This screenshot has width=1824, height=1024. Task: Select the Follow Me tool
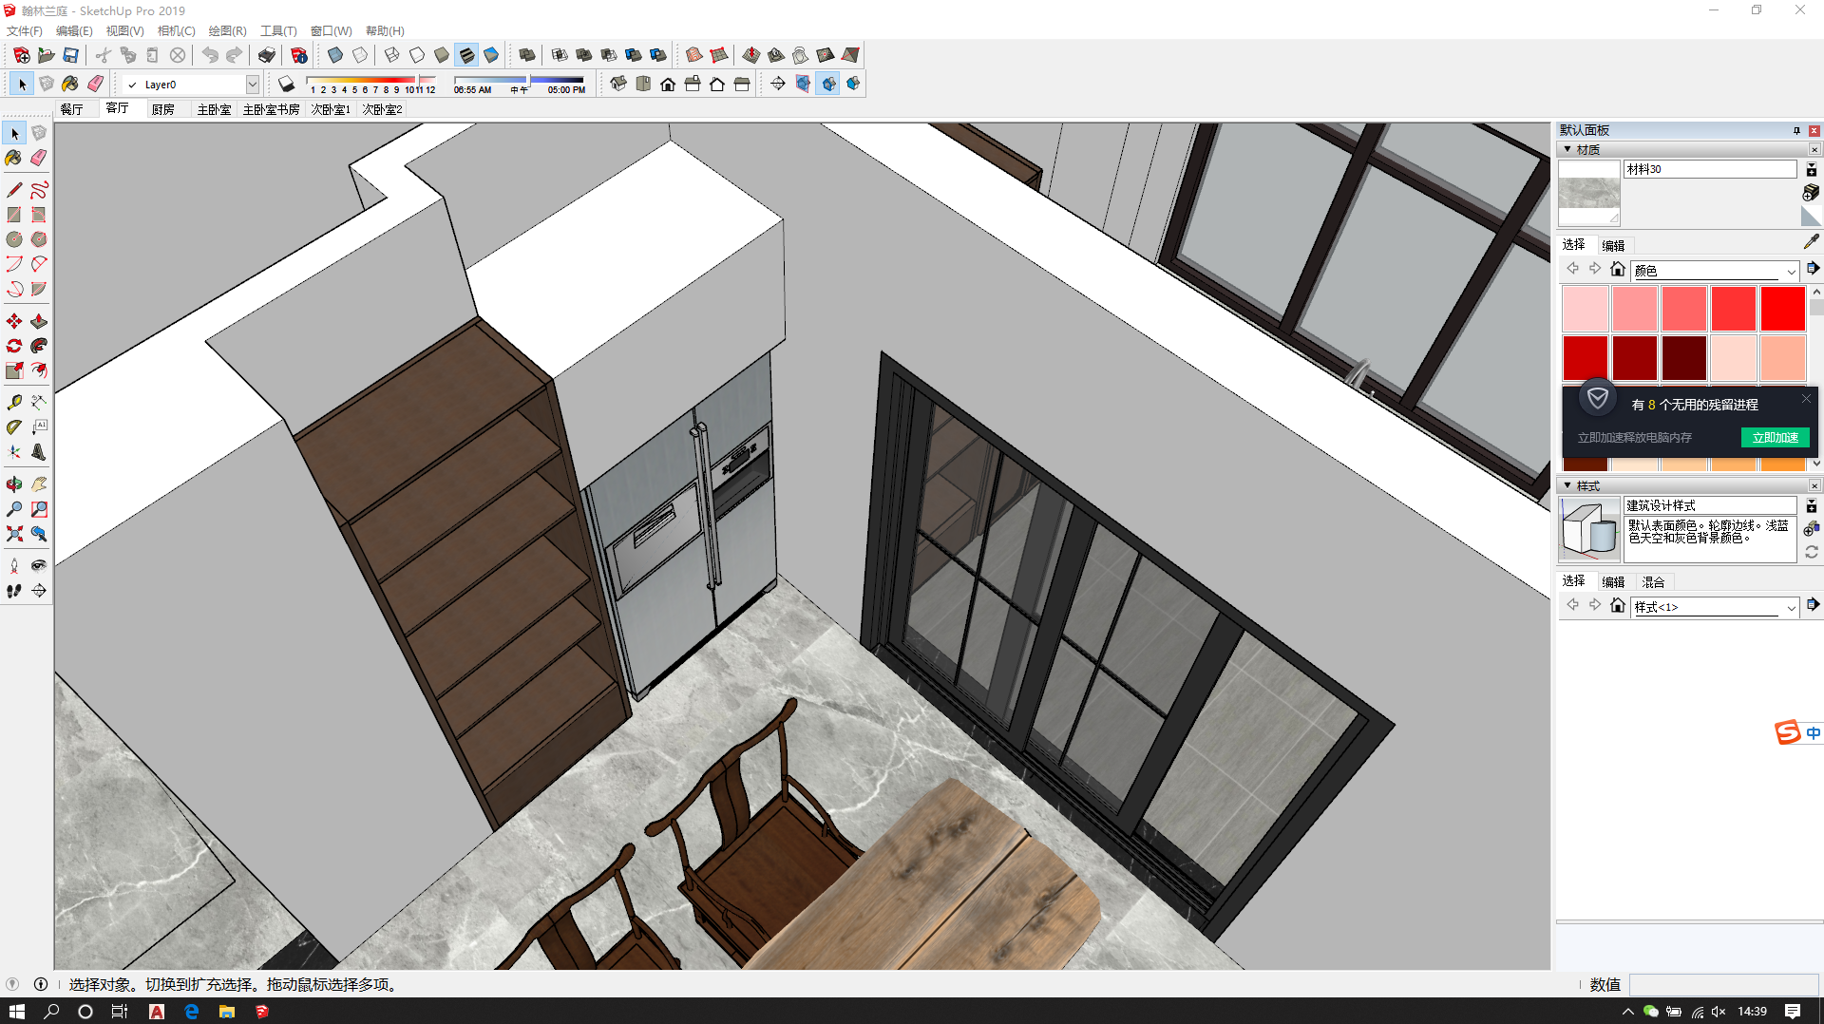click(x=39, y=346)
